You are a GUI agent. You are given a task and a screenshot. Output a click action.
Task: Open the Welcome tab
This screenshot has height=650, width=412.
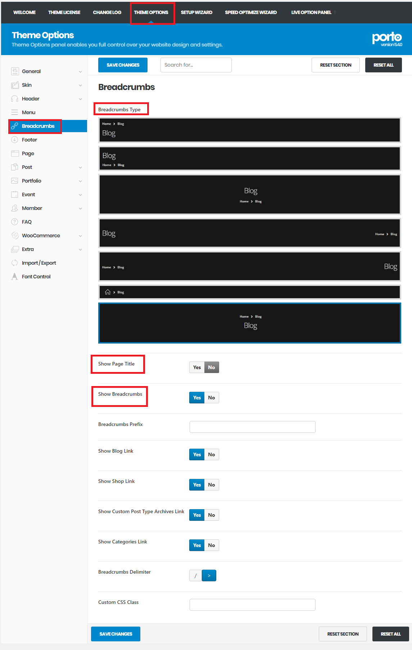pyautogui.click(x=24, y=12)
